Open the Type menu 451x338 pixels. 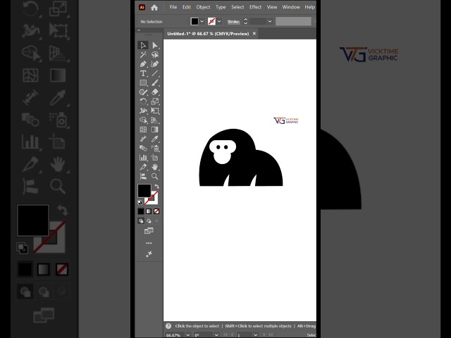(221, 7)
